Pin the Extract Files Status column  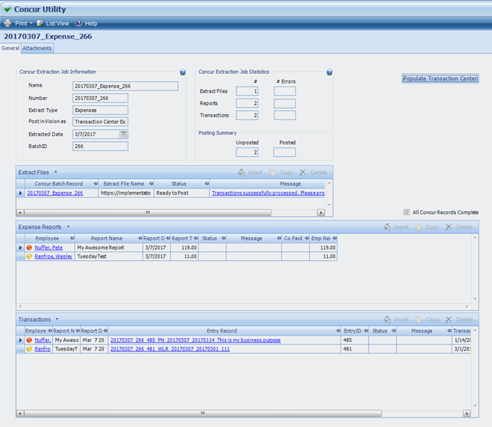[207, 184]
